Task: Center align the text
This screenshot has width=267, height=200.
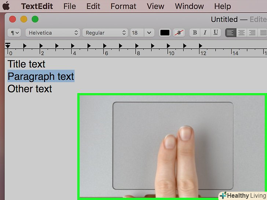Action: [x=241, y=33]
